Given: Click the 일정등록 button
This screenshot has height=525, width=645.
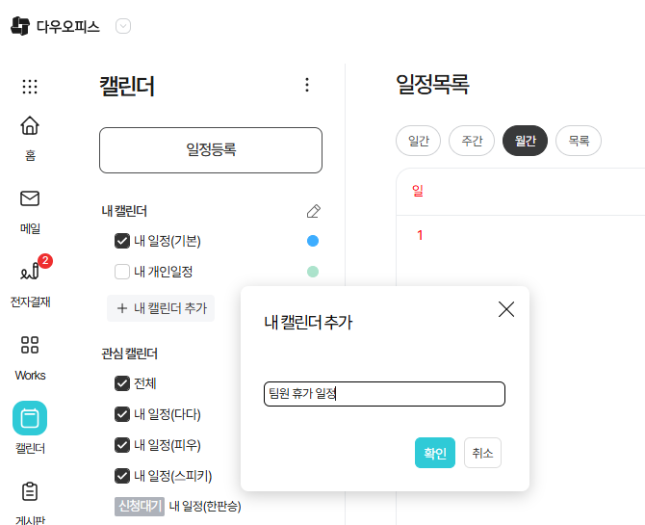Looking at the screenshot, I should coord(211,149).
